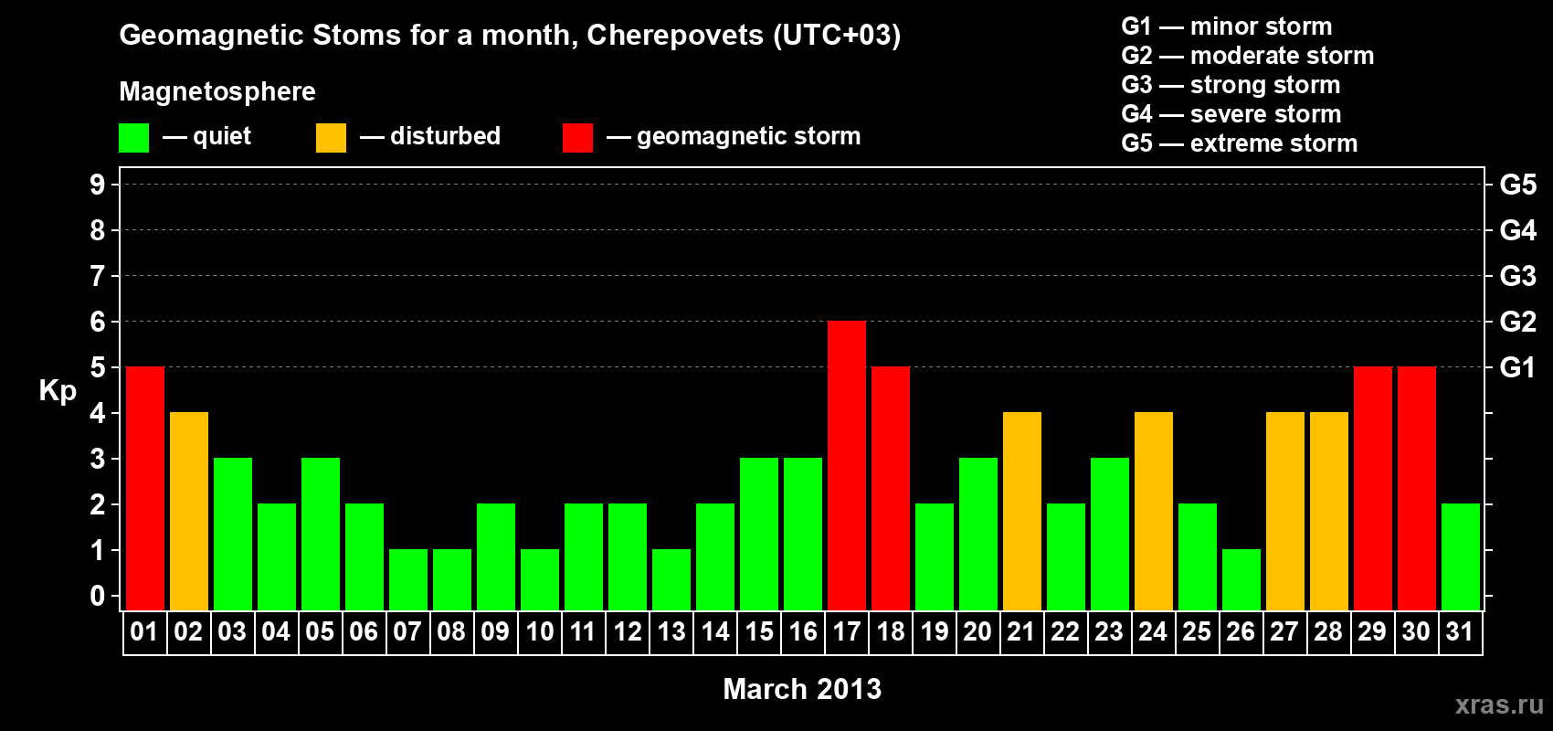
Task: Click date label 10 on the axis
Action: tap(540, 631)
